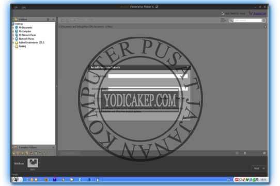
Task: Click the rotate left toolbar icon
Action: coord(63,20)
